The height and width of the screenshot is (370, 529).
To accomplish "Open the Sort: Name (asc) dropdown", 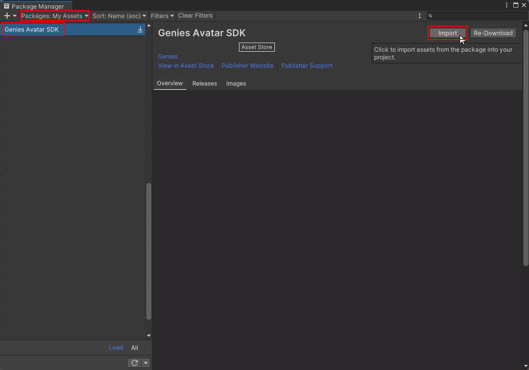I will tap(119, 16).
